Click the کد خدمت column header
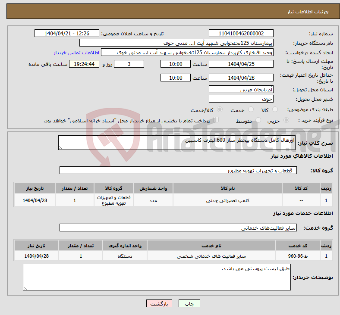The width and height of the screenshot is (340, 315). [298, 246]
